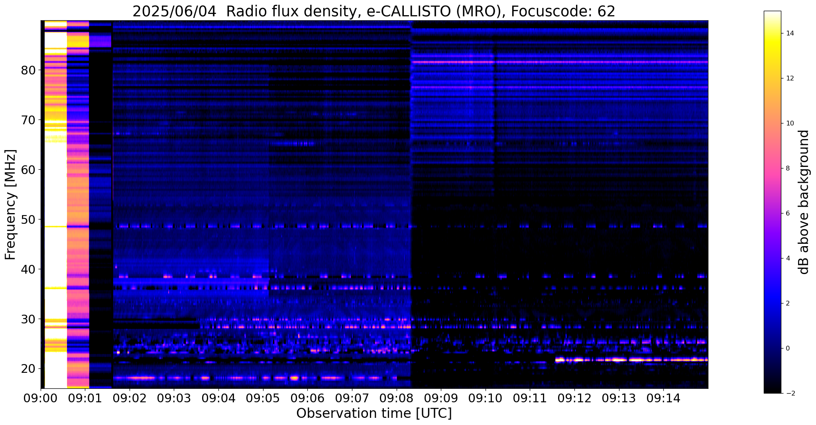816x425 pixels.
Task: Click the 'dB above background' colorbar label
Action: point(804,202)
